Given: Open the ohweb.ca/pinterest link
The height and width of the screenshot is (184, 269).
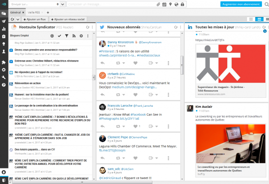Looking at the screenshot, I should coord(117,55).
